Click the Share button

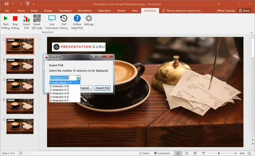tap(244, 11)
